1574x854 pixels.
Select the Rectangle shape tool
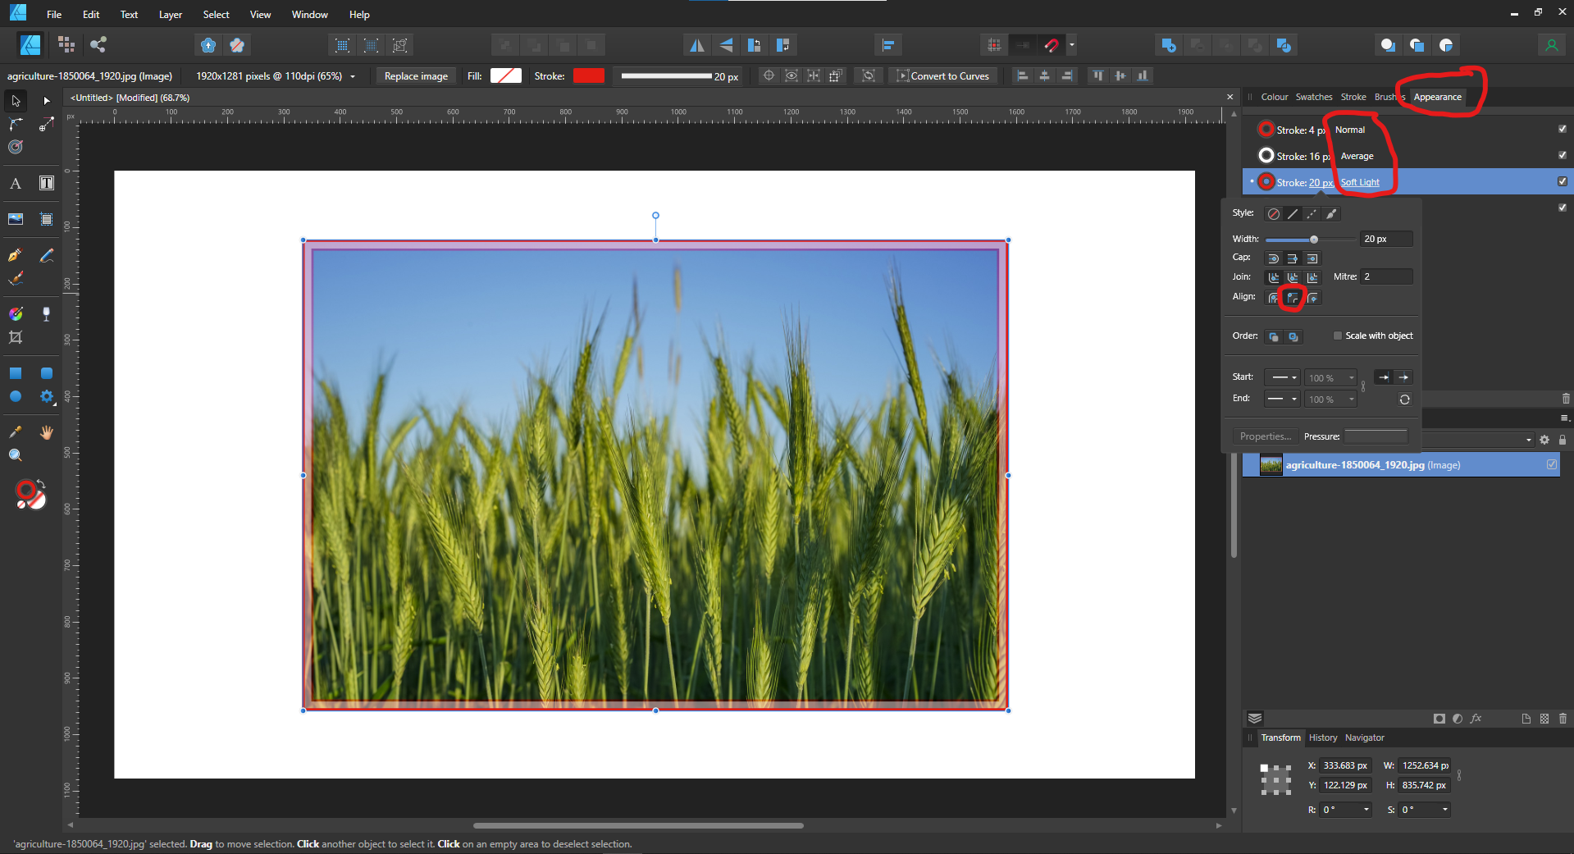coord(16,373)
